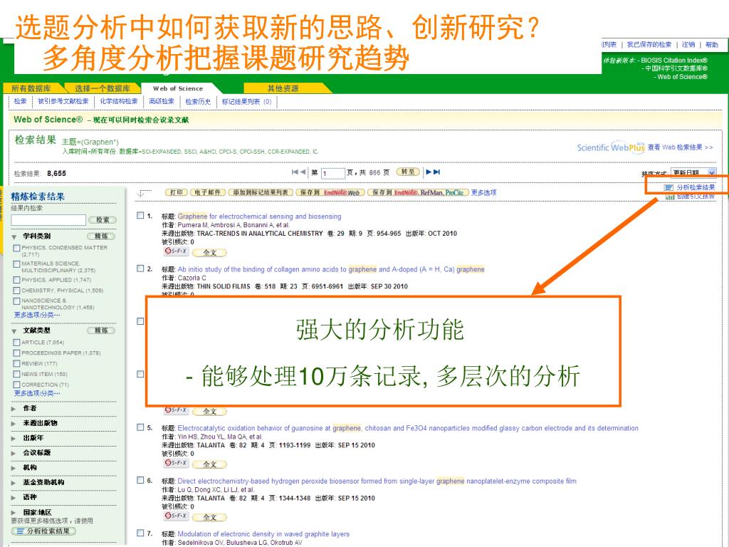This screenshot has height=547, width=729.
Task: Open 被引参考文献检索 submenu
Action: click(63, 101)
